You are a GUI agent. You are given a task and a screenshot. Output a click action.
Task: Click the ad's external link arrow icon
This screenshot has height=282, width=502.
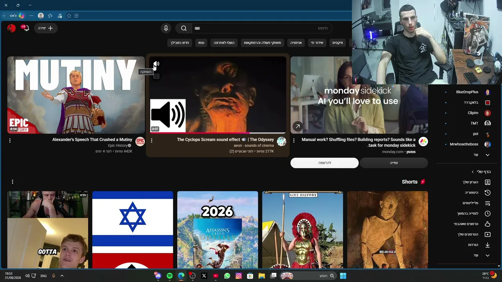298,126
